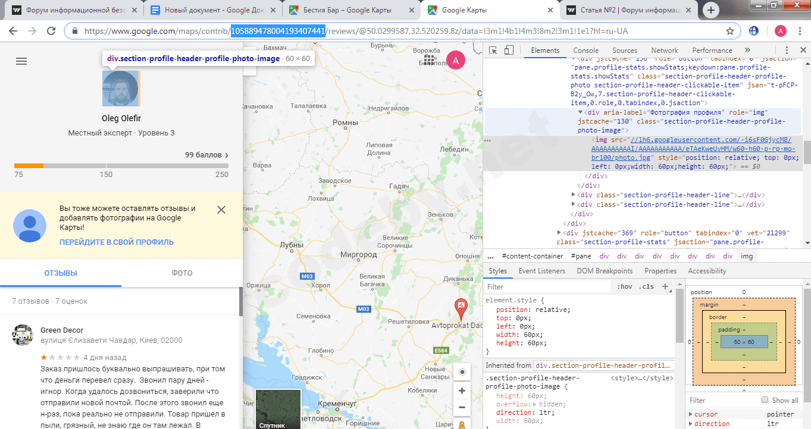811x429 pixels.
Task: Click the Спутник satellite view thumbnail
Action: (x=278, y=409)
